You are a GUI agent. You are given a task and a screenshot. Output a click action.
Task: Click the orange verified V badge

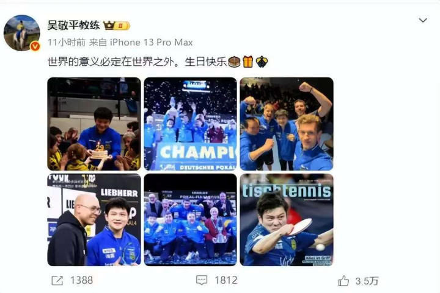pyautogui.click(x=35, y=46)
